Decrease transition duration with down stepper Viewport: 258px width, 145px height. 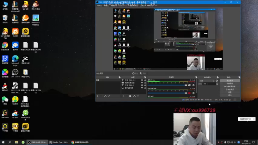point(217,84)
